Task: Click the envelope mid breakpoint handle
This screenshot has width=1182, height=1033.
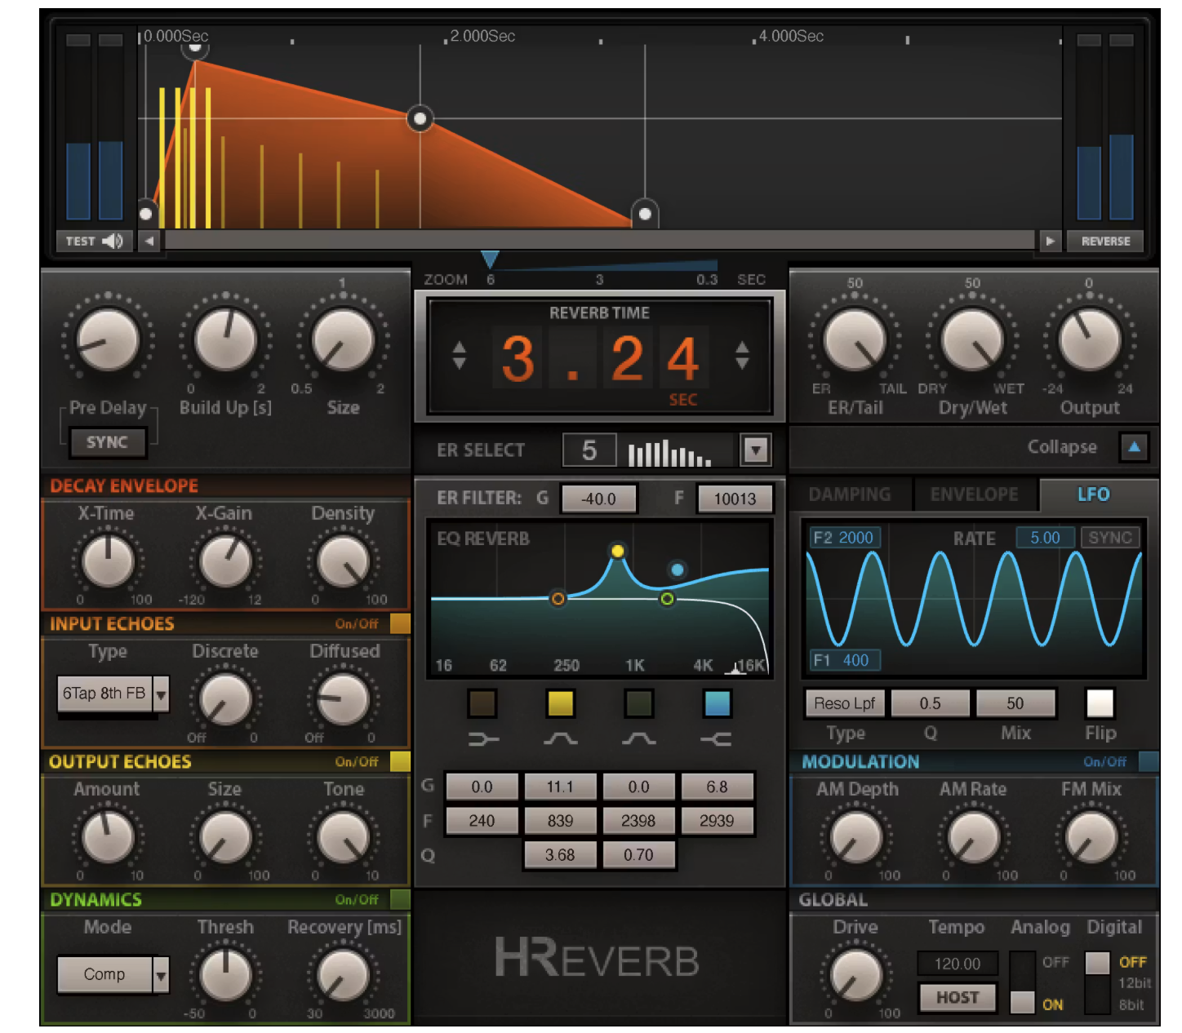Action: pyautogui.click(x=420, y=119)
